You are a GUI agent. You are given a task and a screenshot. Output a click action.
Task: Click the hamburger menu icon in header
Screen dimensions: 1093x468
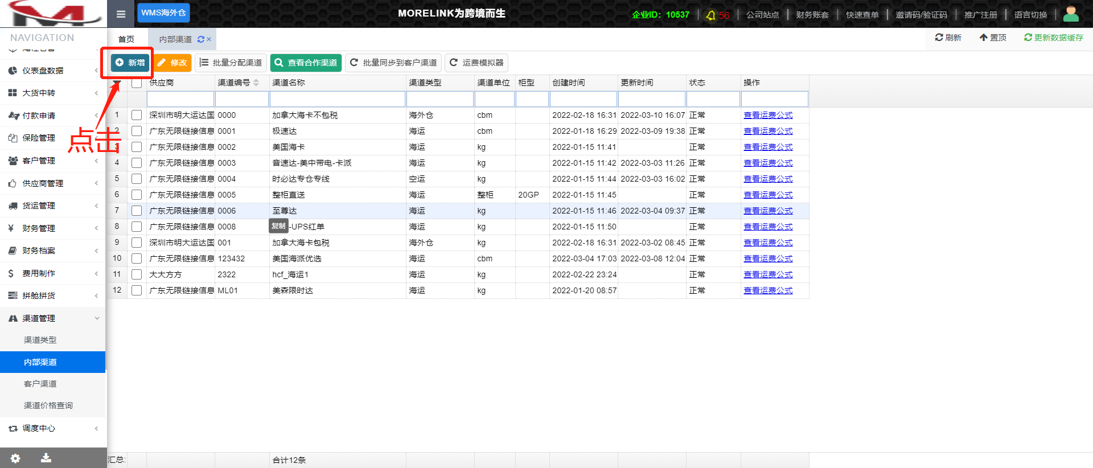(x=121, y=14)
